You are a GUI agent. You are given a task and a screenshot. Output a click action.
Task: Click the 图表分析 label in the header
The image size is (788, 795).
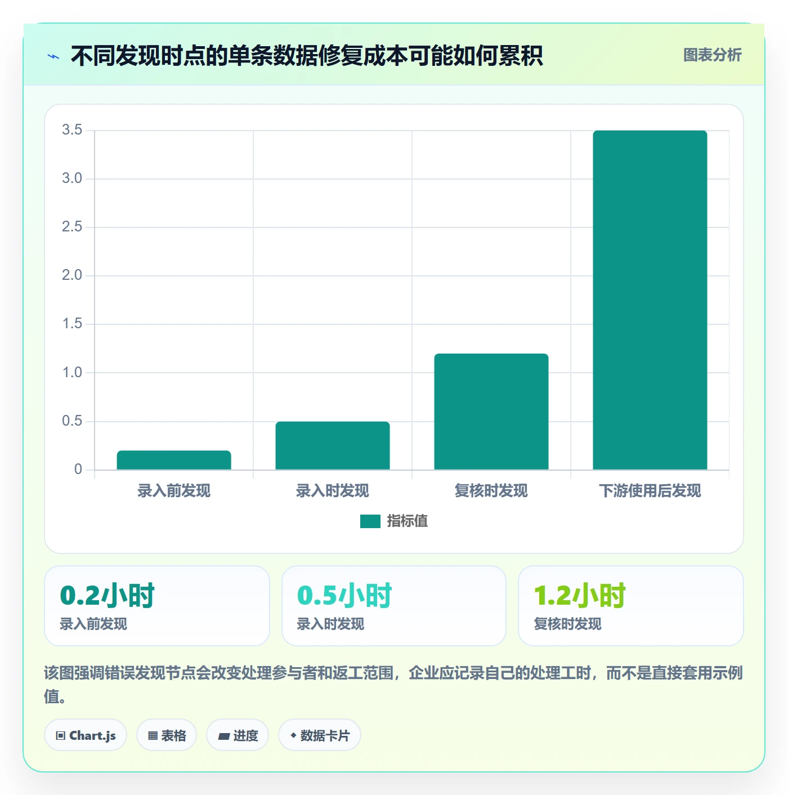click(712, 55)
